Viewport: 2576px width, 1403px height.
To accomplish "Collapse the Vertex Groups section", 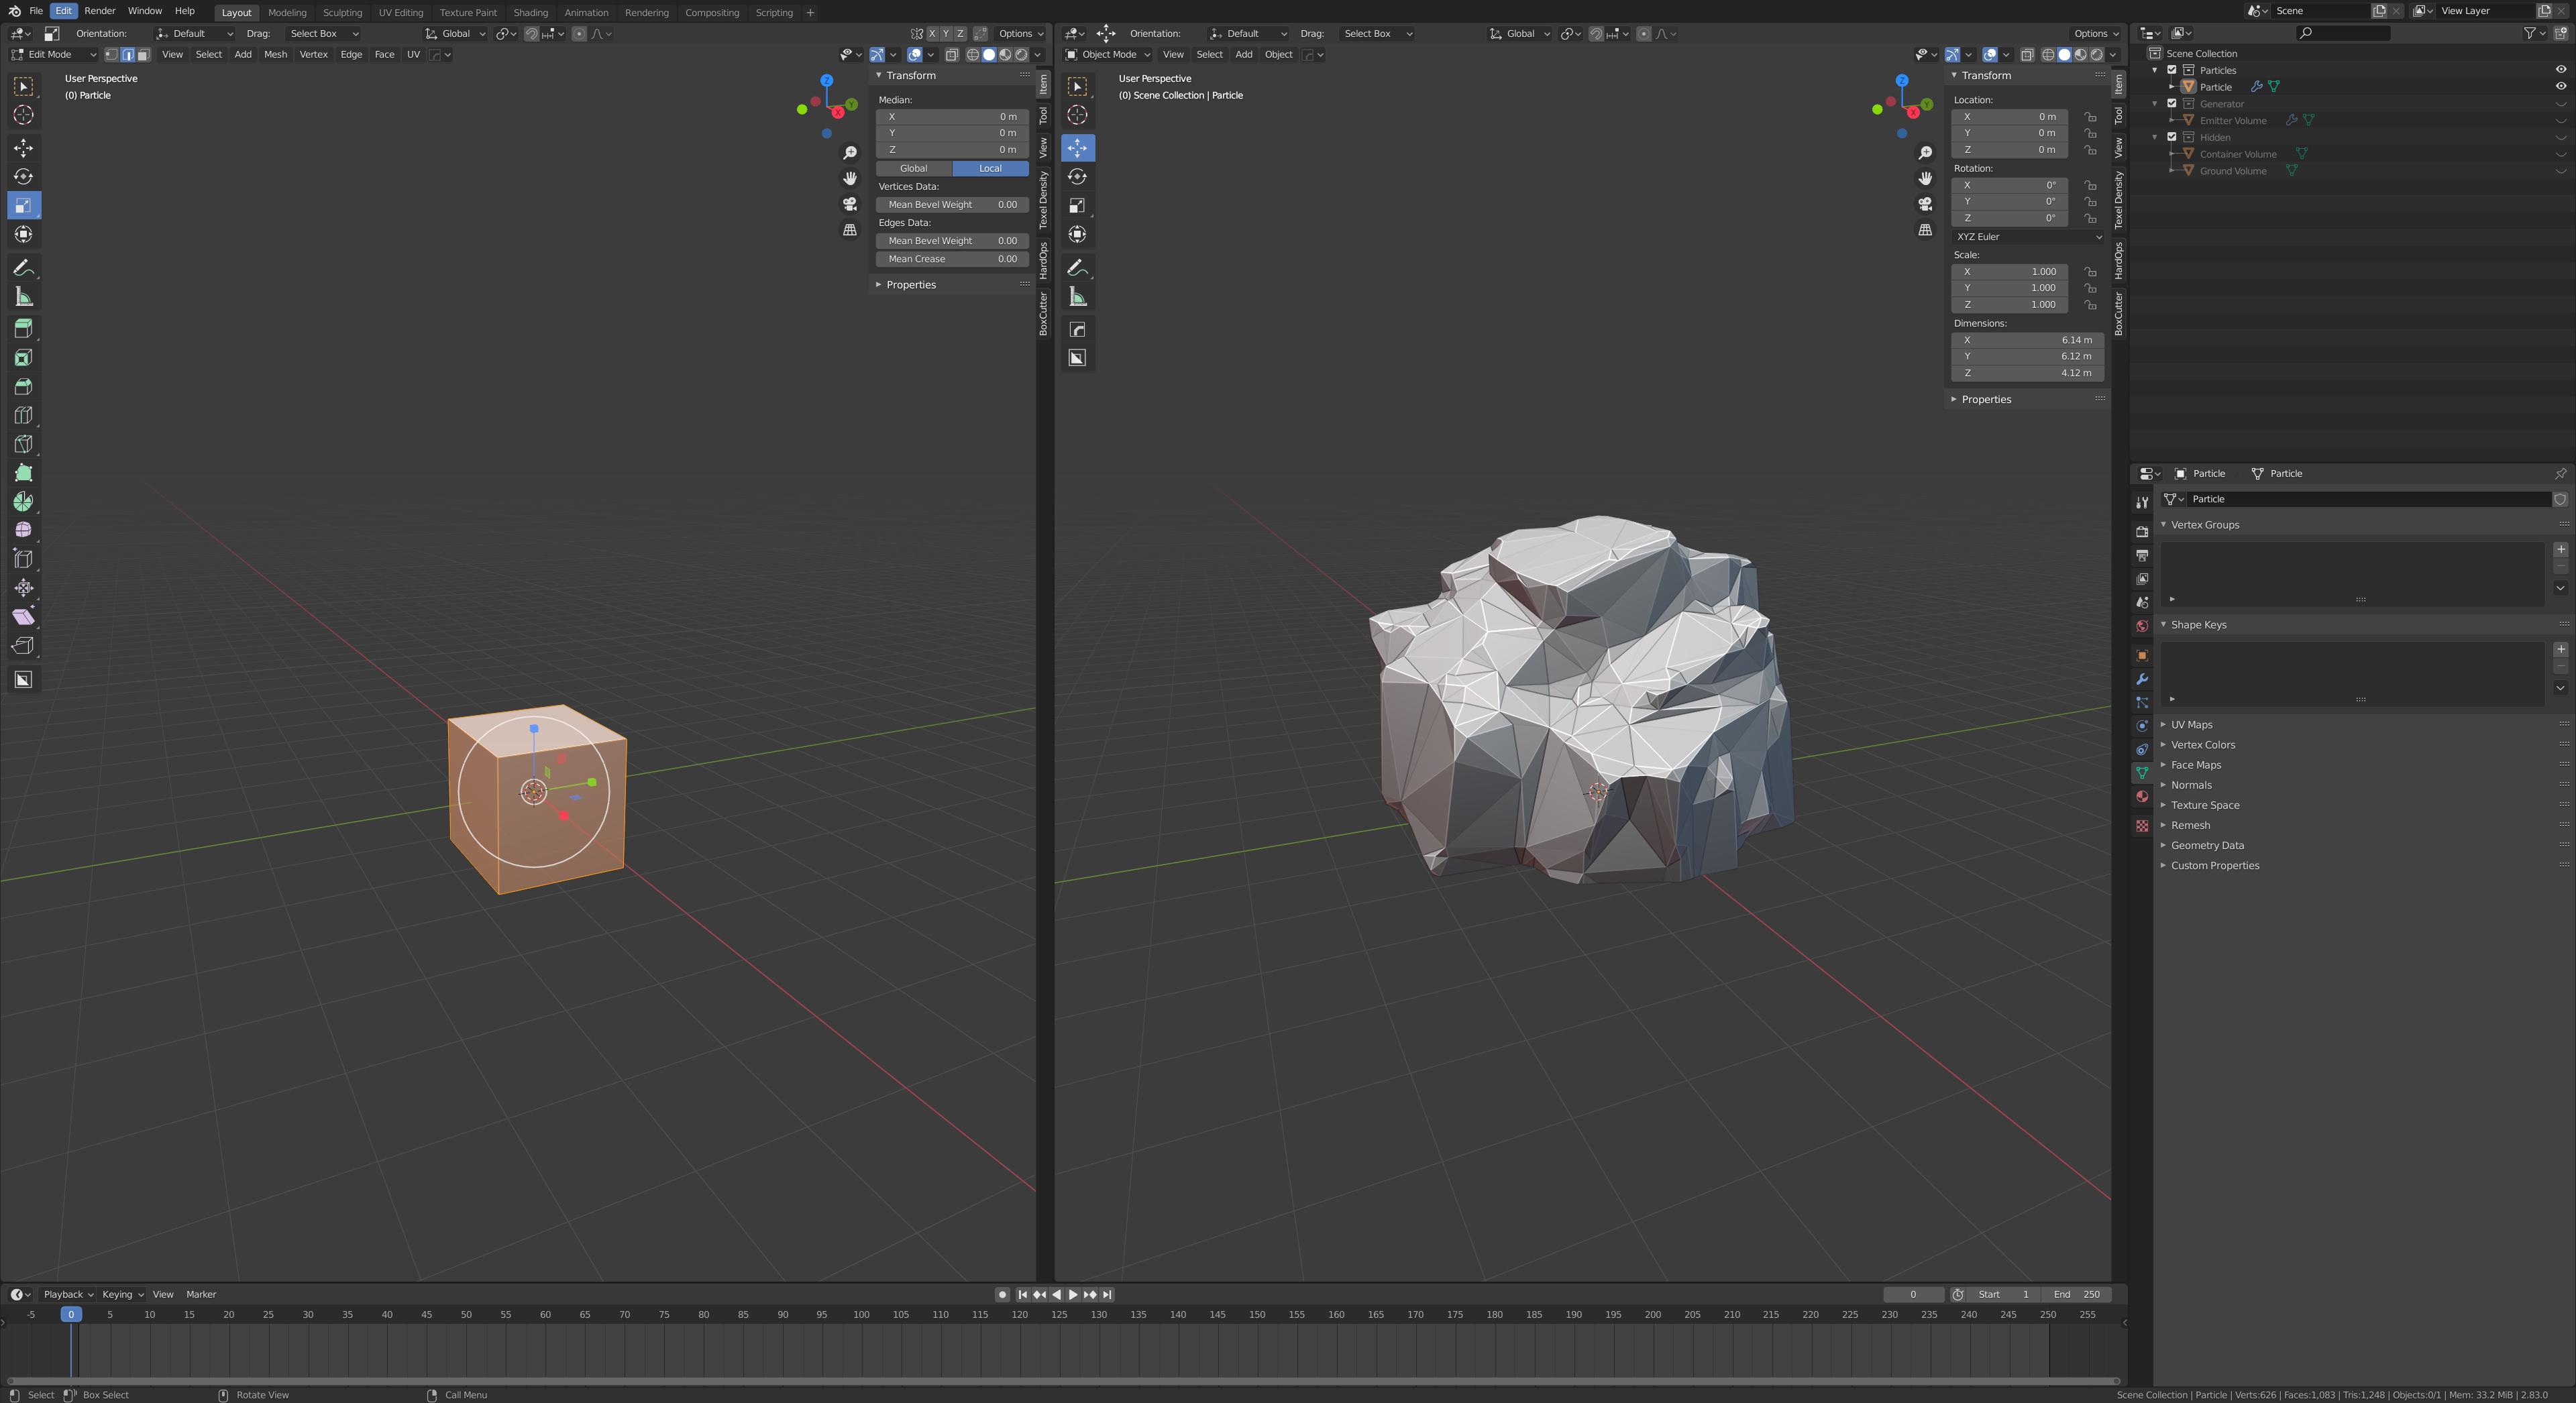I will click(2204, 525).
